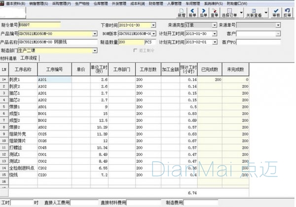Open the 基本资料(B) menu
Screen dimensions: 296x207
16,3
